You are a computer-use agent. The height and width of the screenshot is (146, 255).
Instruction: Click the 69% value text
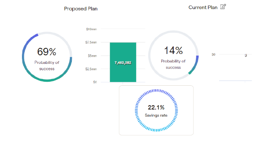[x=47, y=52]
